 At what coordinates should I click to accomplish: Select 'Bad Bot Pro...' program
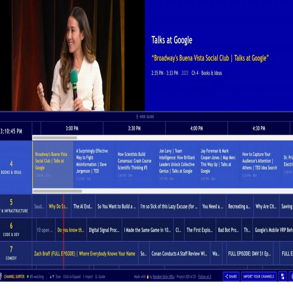tap(229, 230)
